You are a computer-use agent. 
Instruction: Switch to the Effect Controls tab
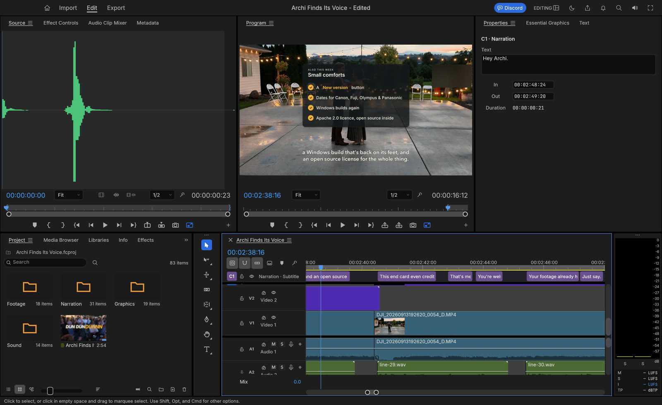tap(61, 23)
